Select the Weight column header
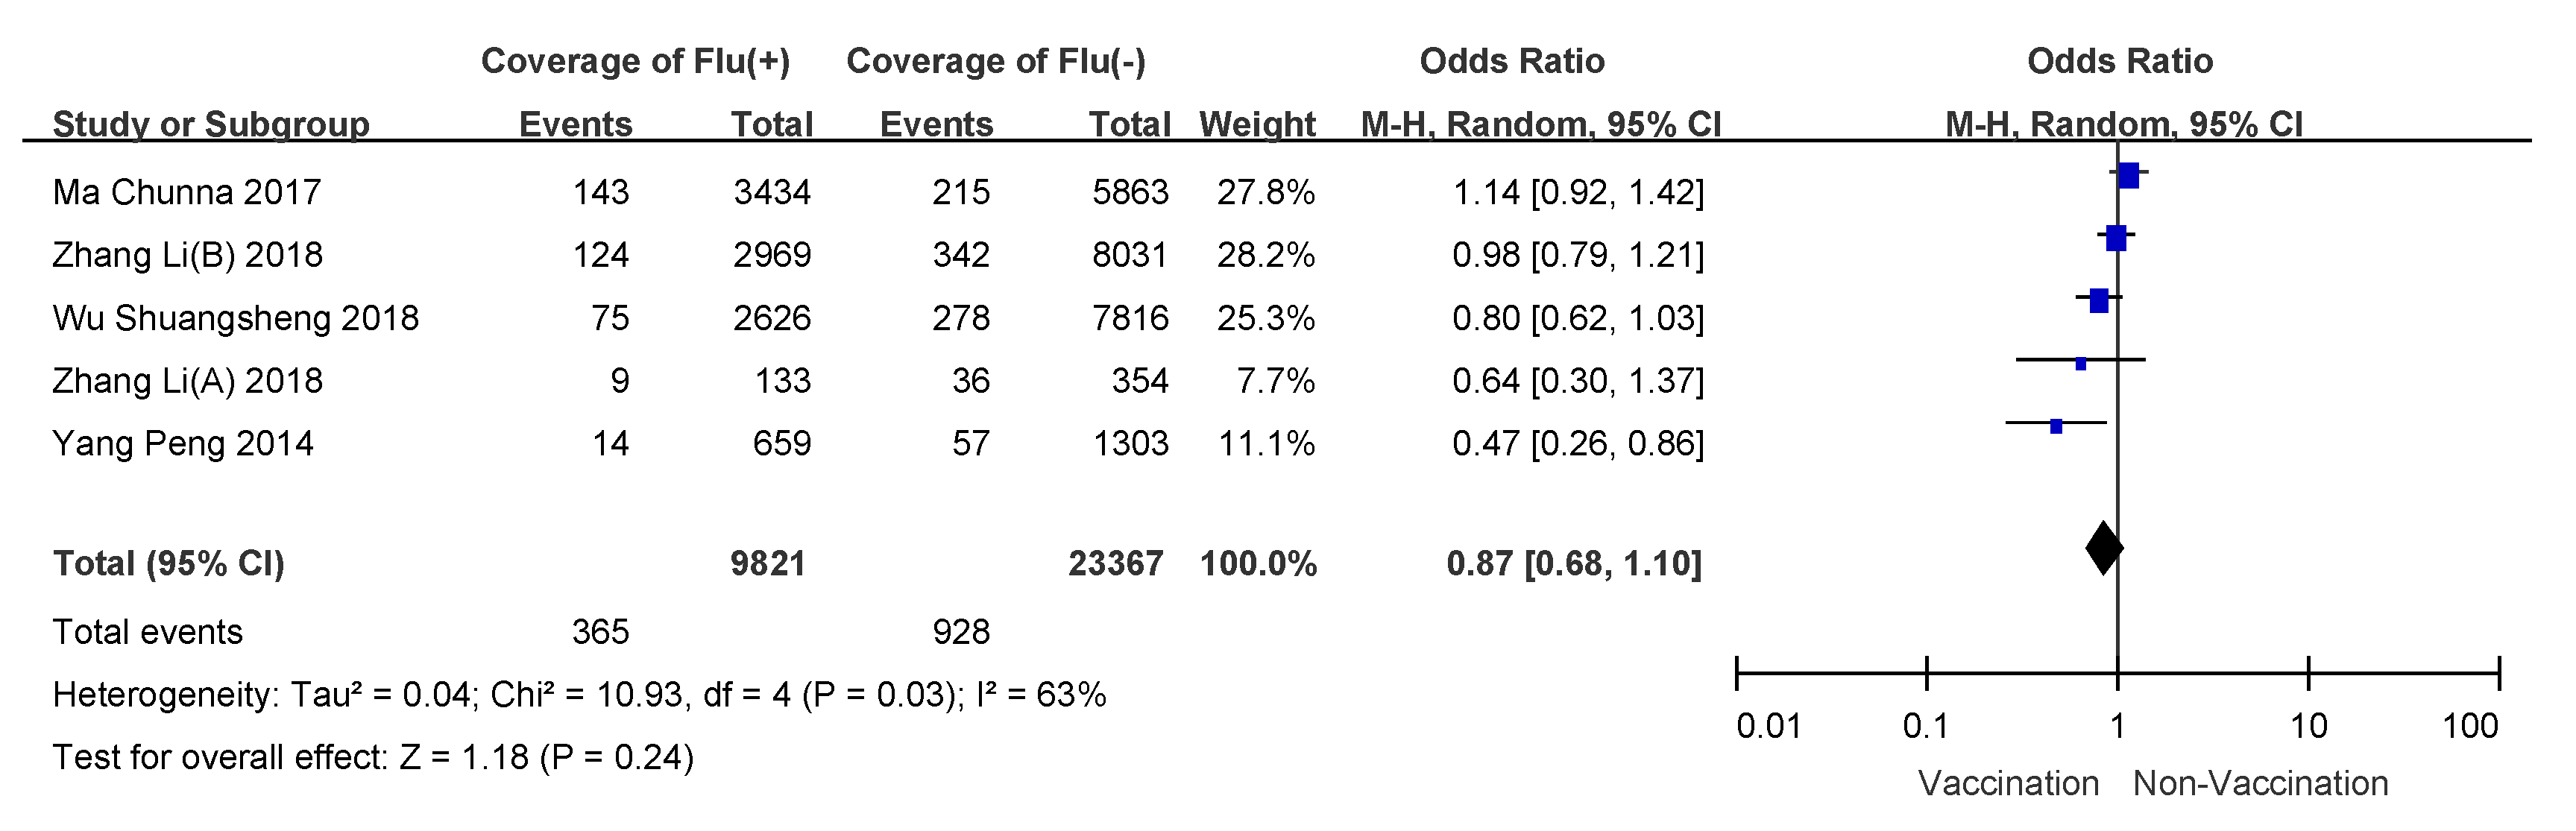This screenshot has width=2576, height=831. coord(1257,124)
